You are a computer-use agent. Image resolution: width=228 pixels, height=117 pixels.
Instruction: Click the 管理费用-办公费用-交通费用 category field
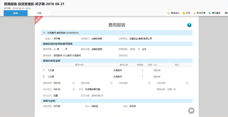(67, 56)
